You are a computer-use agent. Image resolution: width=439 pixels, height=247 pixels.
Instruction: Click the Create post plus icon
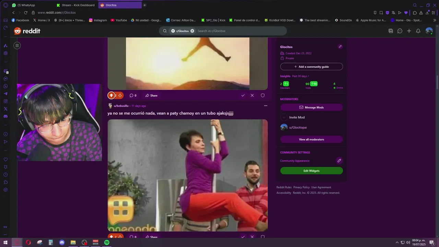point(409,31)
